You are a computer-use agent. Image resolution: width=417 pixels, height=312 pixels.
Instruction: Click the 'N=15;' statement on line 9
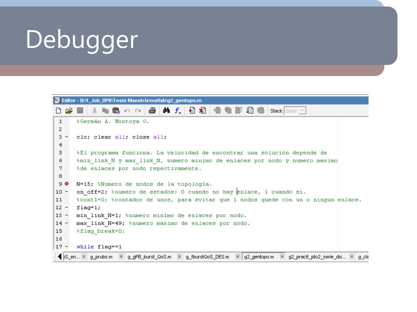click(x=85, y=184)
